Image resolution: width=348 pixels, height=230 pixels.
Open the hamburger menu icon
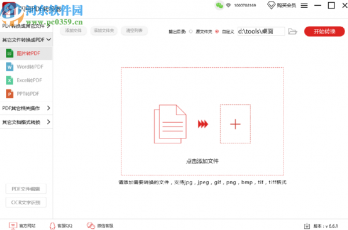pyautogui.click(x=304, y=5)
